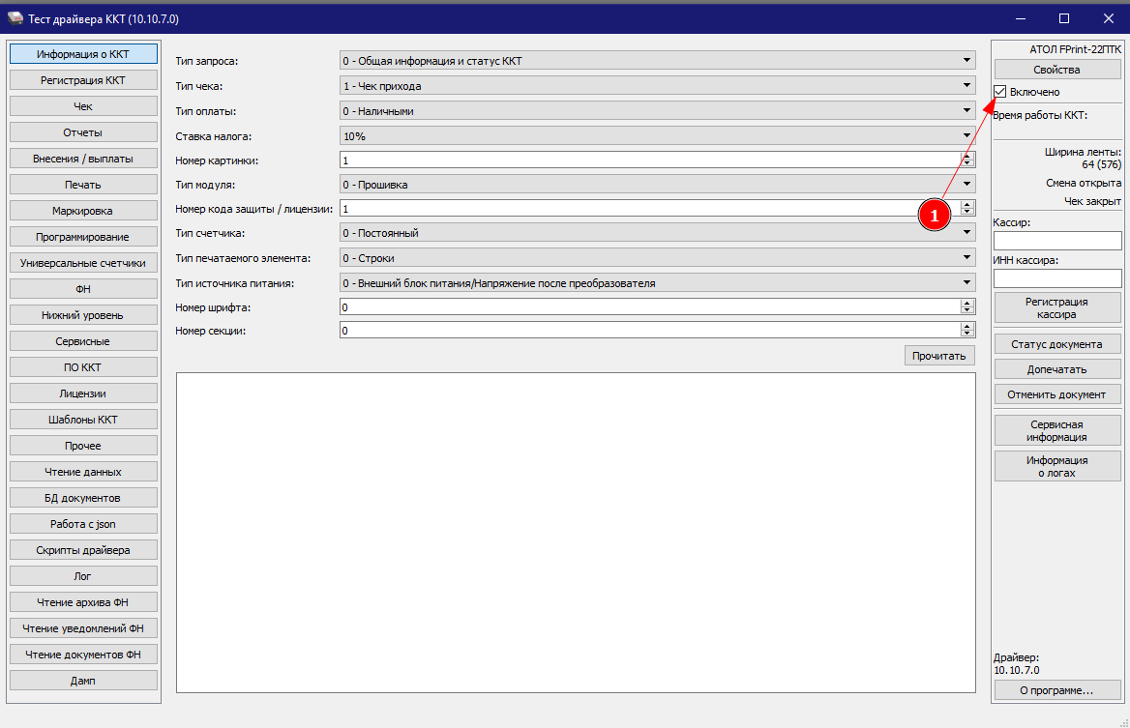Switch to Внесения / выплаты section

83,159
